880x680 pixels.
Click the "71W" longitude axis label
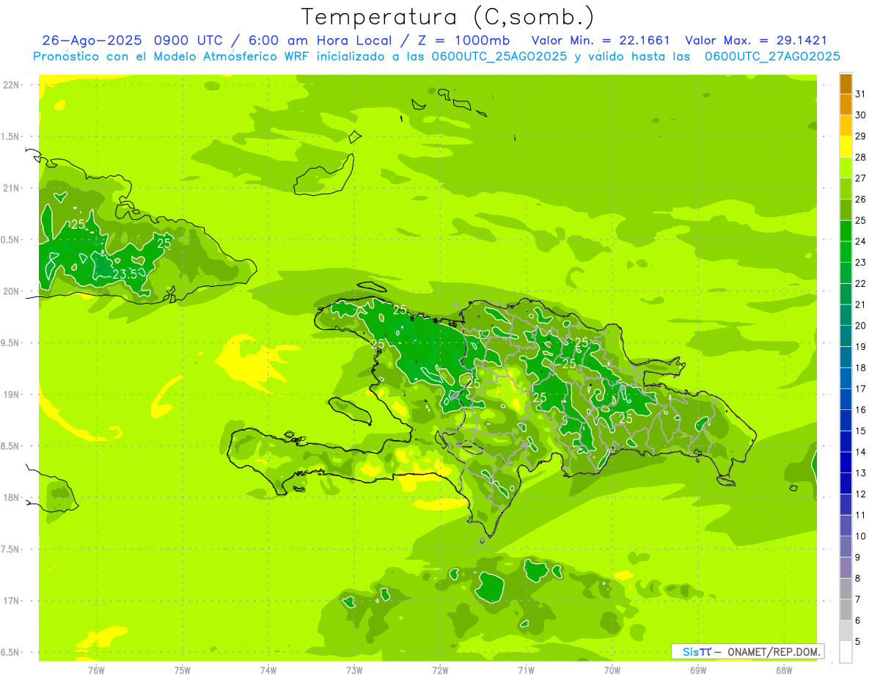pos(526,670)
